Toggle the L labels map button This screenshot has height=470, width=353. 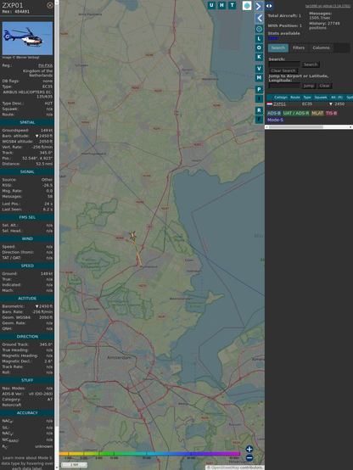click(259, 39)
